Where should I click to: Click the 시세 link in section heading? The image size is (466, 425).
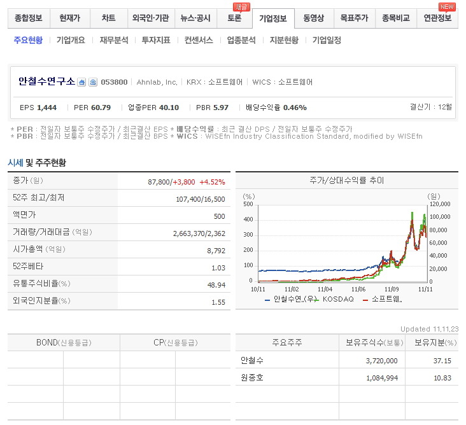pyautogui.click(x=15, y=163)
